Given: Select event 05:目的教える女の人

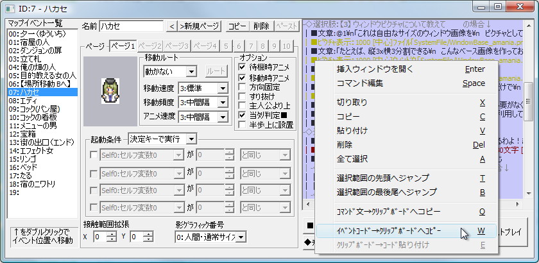Looking at the screenshot, I should (x=42, y=76).
